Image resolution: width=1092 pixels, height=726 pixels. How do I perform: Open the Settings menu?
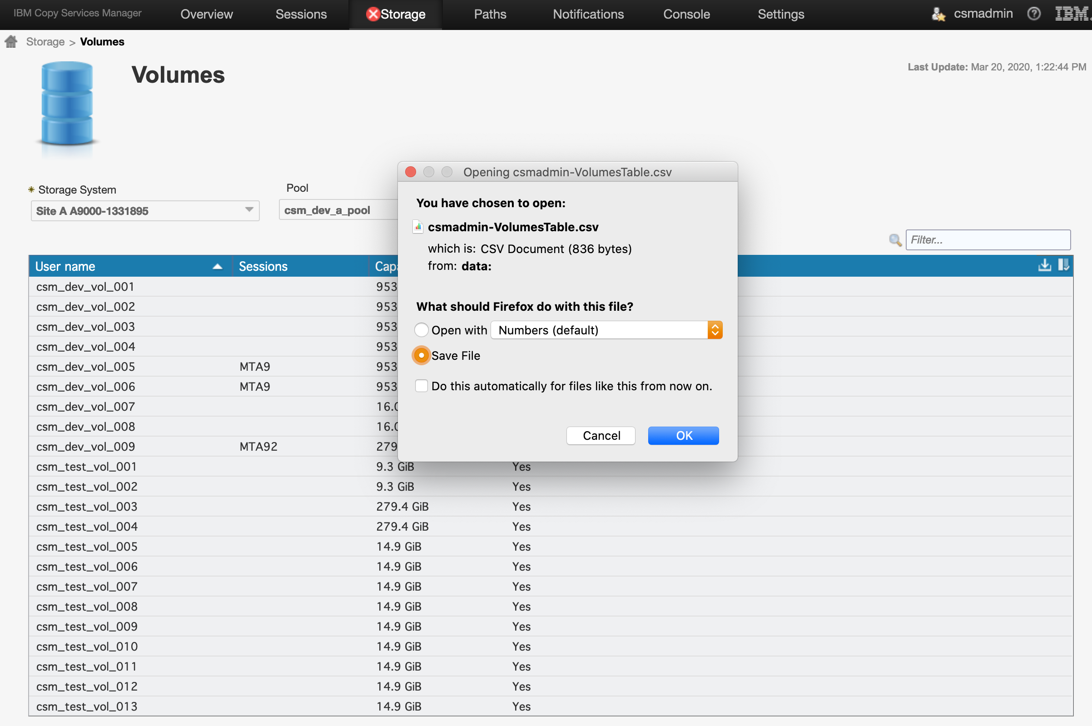[781, 15]
